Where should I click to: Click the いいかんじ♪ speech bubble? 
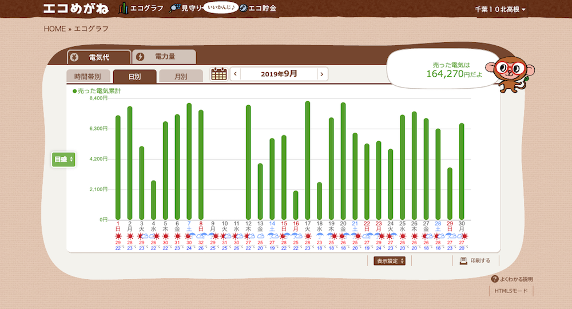click(x=221, y=7)
